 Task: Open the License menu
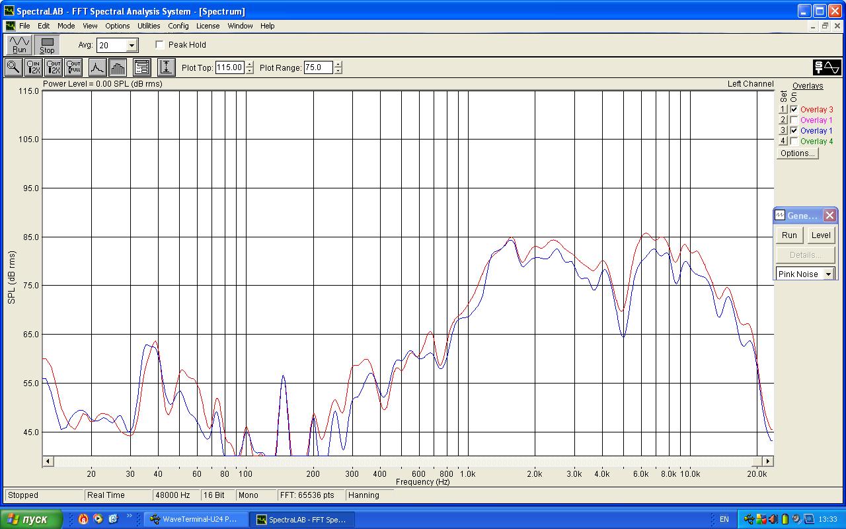tap(208, 26)
